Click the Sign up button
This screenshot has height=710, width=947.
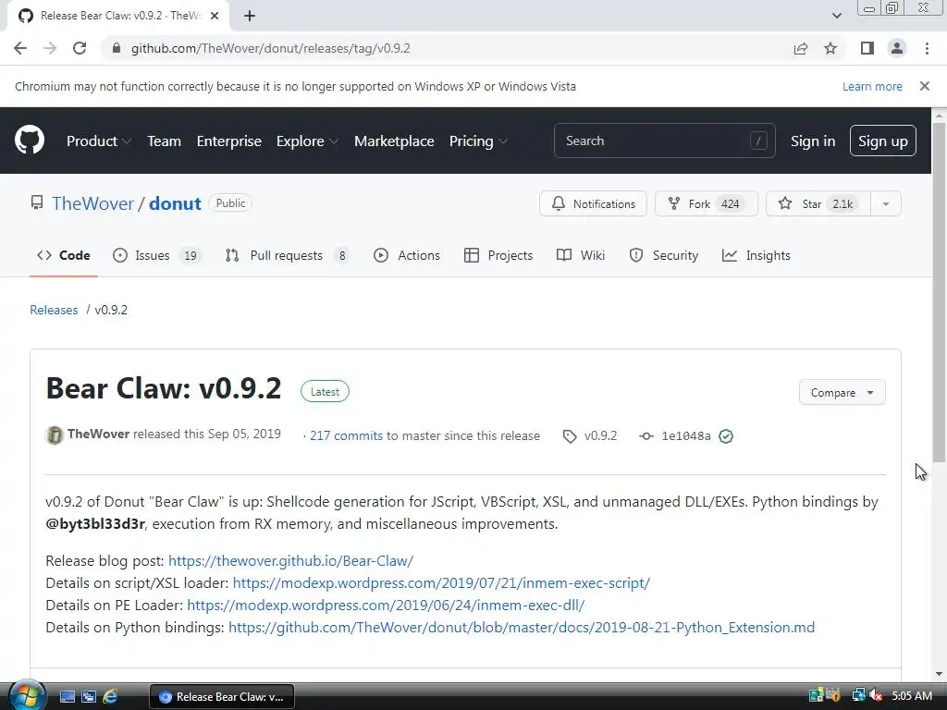click(x=883, y=141)
